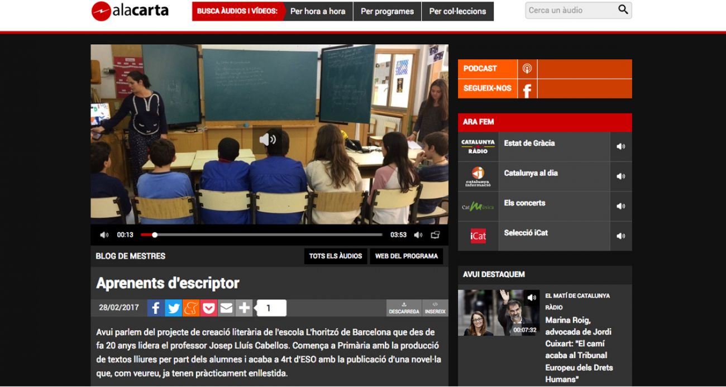The width and height of the screenshot is (726, 387).
Task: Switch to Per programes tab
Action: tap(387, 11)
